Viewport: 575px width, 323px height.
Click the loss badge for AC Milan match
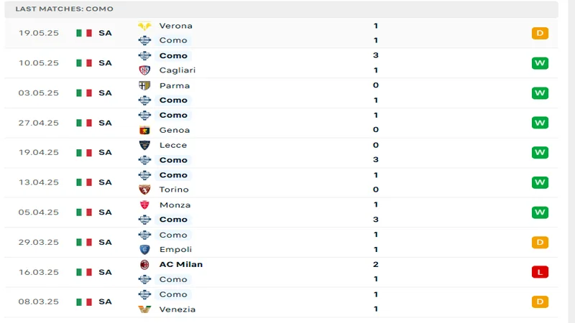pyautogui.click(x=540, y=272)
